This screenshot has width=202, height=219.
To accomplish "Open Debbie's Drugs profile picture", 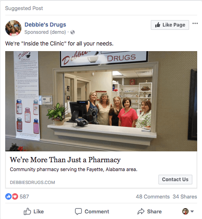I will click(x=13, y=28).
